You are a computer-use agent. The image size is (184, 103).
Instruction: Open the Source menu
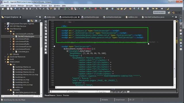tap(13, 6)
